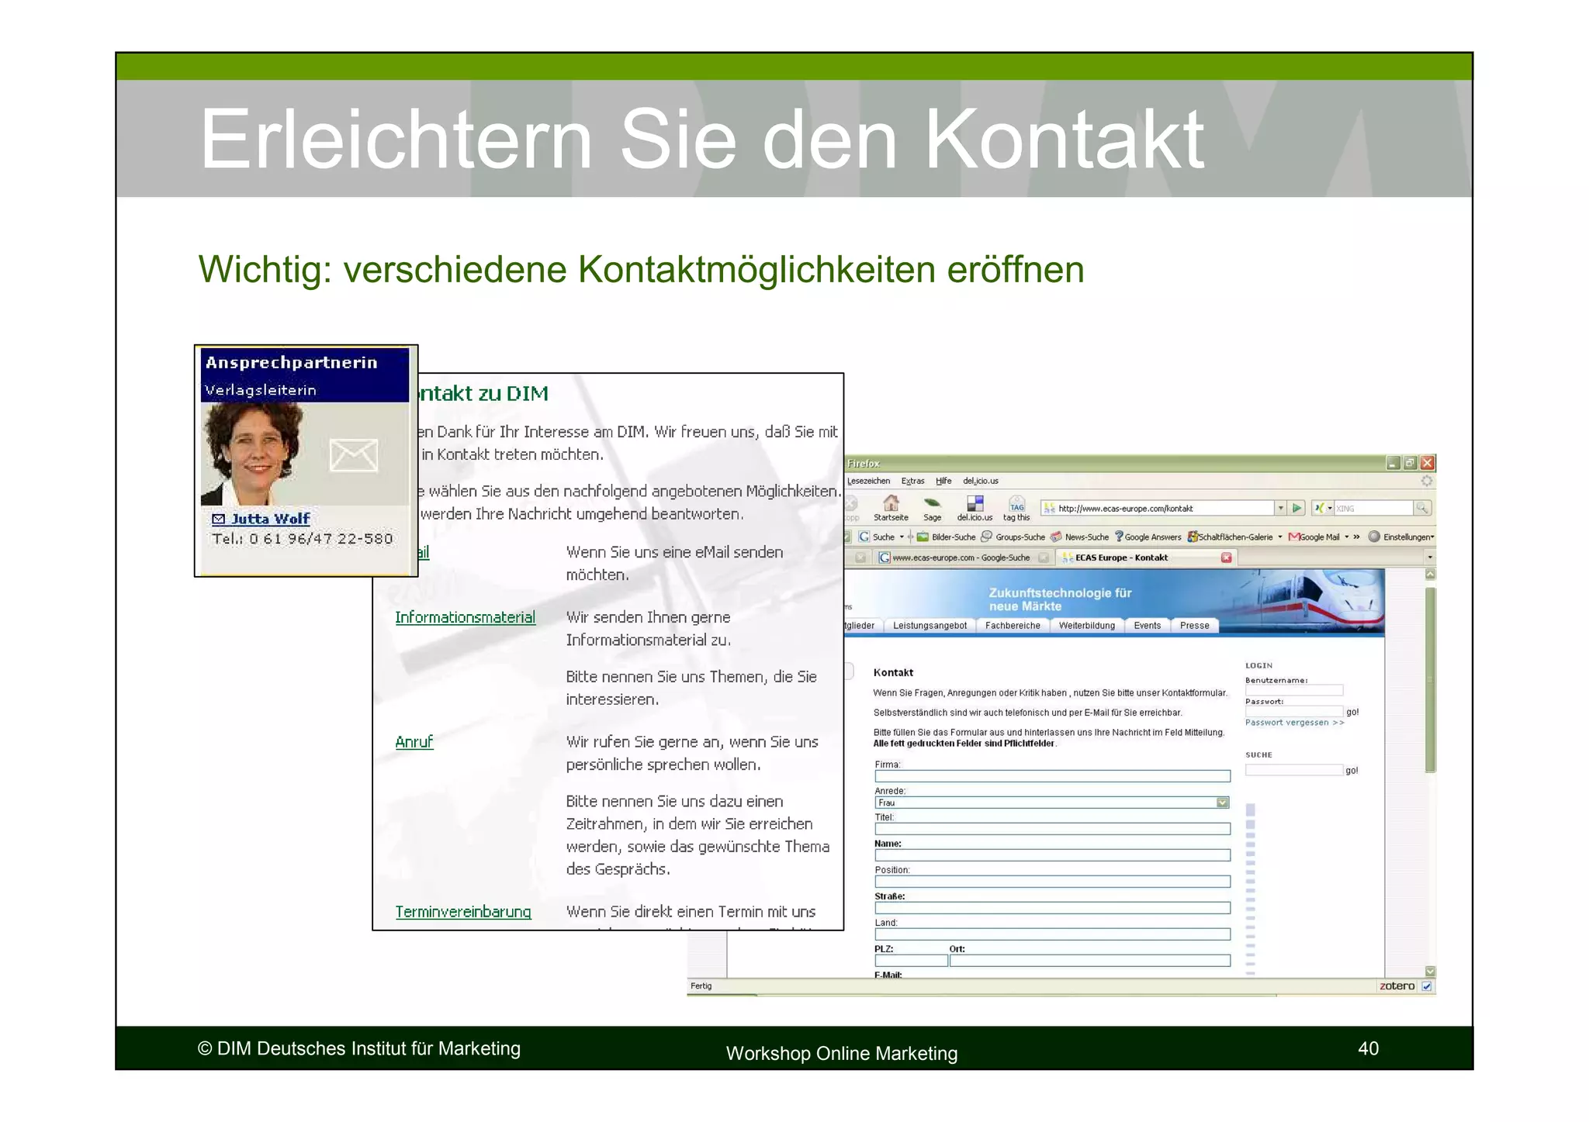
Task: Click the Firefox page vertical scrollbar thumb
Action: 1430,679
